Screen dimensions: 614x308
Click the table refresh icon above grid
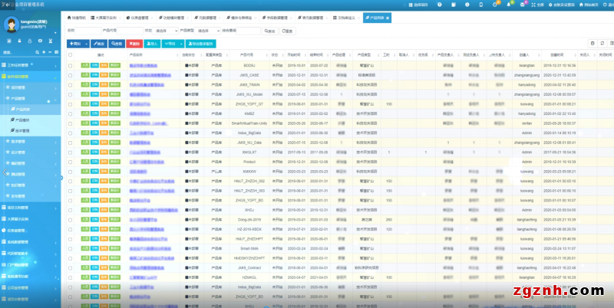click(x=602, y=44)
